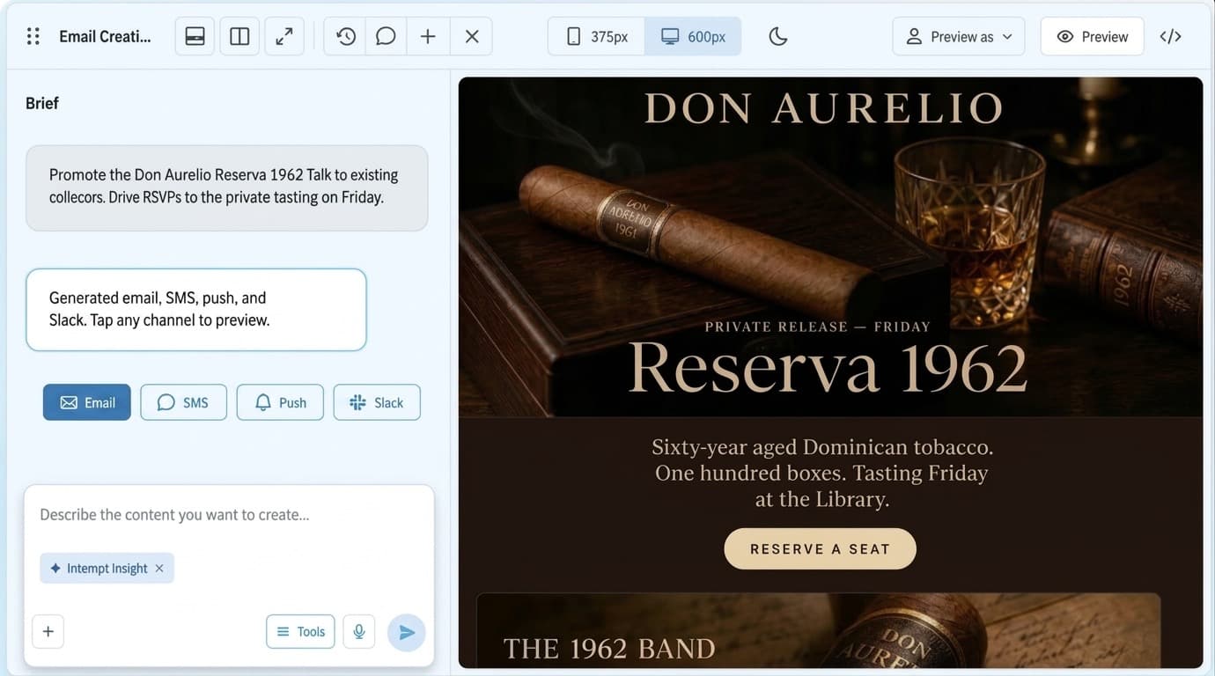Image resolution: width=1215 pixels, height=676 pixels.
Task: Click the DON AURELIO header in email
Action: point(824,108)
